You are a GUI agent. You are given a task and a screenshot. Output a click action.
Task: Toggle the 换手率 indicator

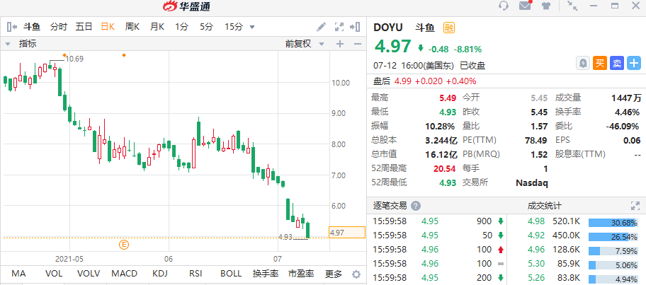click(x=266, y=274)
